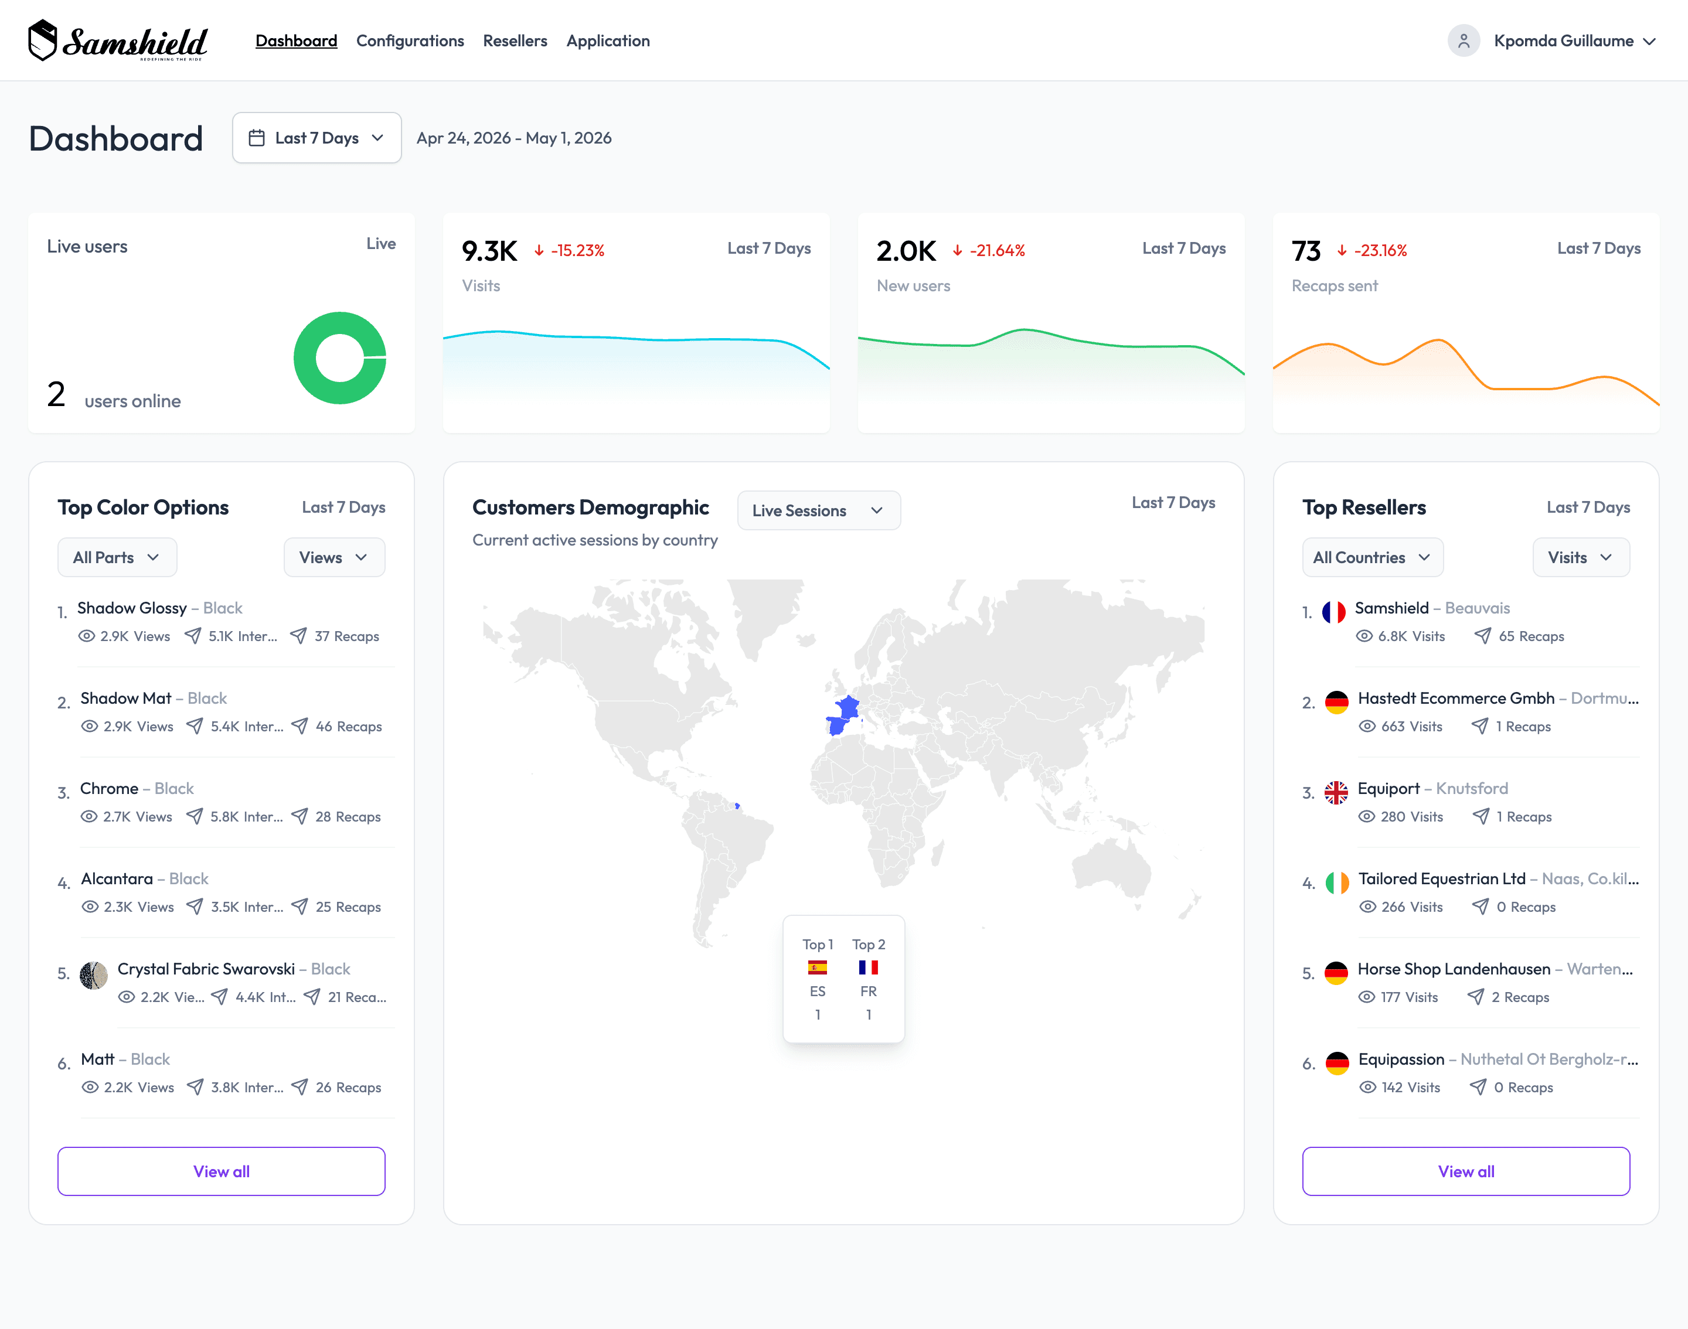Viewport: 1688px width, 1329px height.
Task: Click the Equiport – Knutsford reseller name
Action: (x=1432, y=789)
